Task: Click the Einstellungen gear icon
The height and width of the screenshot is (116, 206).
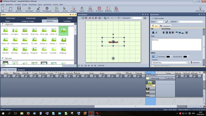Action: [47, 9]
